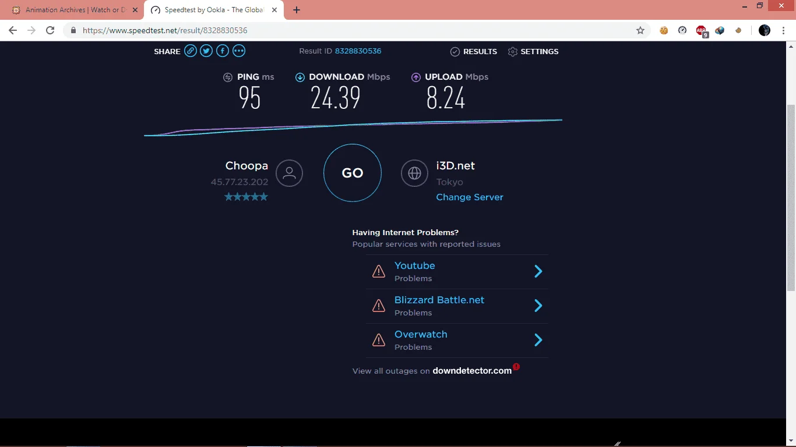Screen dimensions: 796x447
Task: Click the Change Server link
Action: coord(470,197)
